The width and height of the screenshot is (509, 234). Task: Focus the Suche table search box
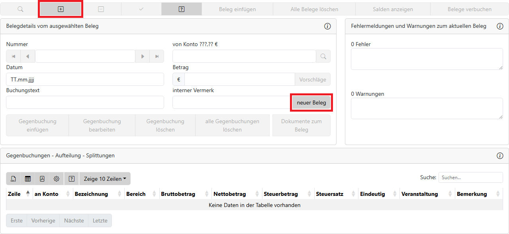(470, 178)
